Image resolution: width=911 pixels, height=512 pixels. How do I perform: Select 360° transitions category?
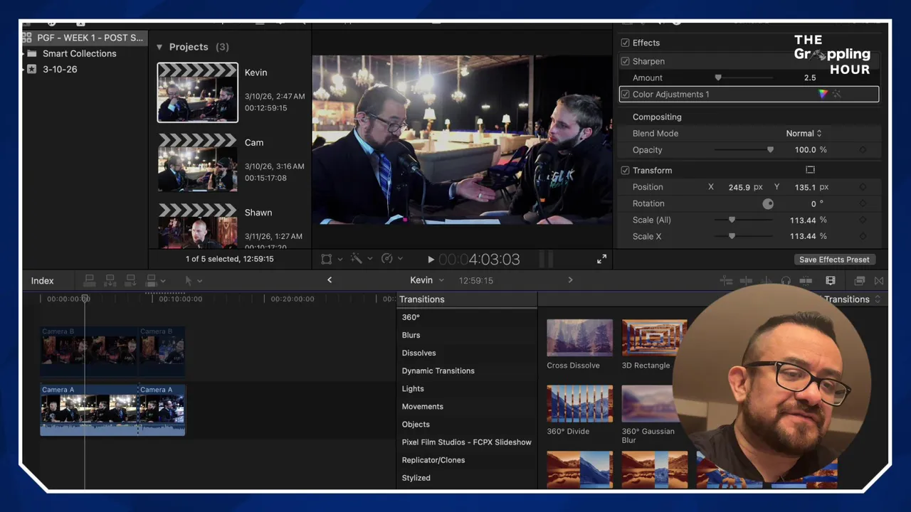tap(411, 317)
